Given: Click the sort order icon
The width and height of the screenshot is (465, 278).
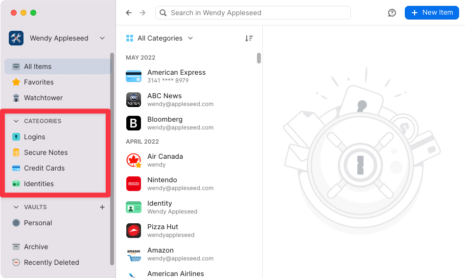Looking at the screenshot, I should coord(249,38).
